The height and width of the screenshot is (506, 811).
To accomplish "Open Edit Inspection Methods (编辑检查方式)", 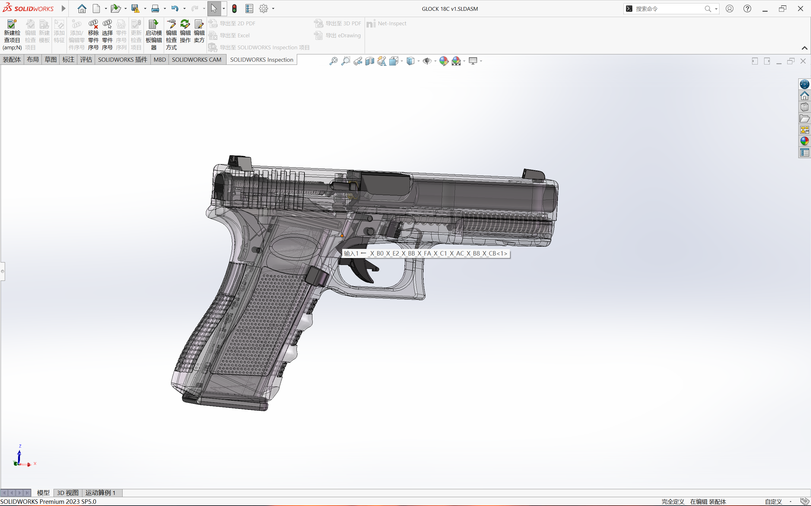I will click(x=171, y=35).
